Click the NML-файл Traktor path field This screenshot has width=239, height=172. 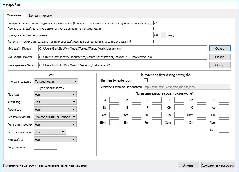click(x=123, y=57)
